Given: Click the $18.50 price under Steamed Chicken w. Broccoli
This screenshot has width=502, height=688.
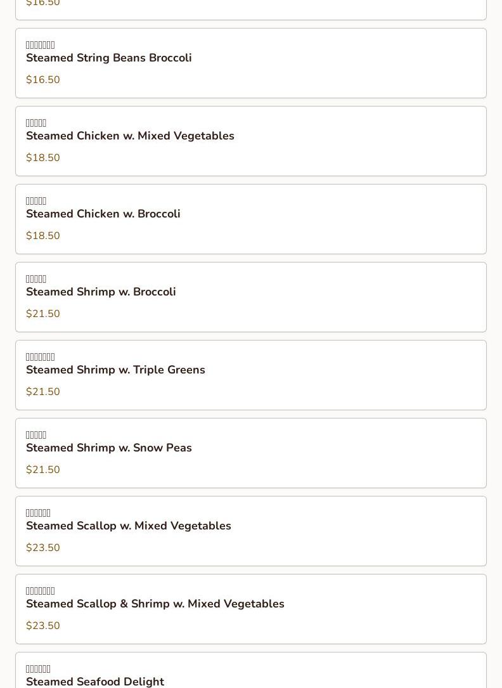Looking at the screenshot, I should (43, 236).
